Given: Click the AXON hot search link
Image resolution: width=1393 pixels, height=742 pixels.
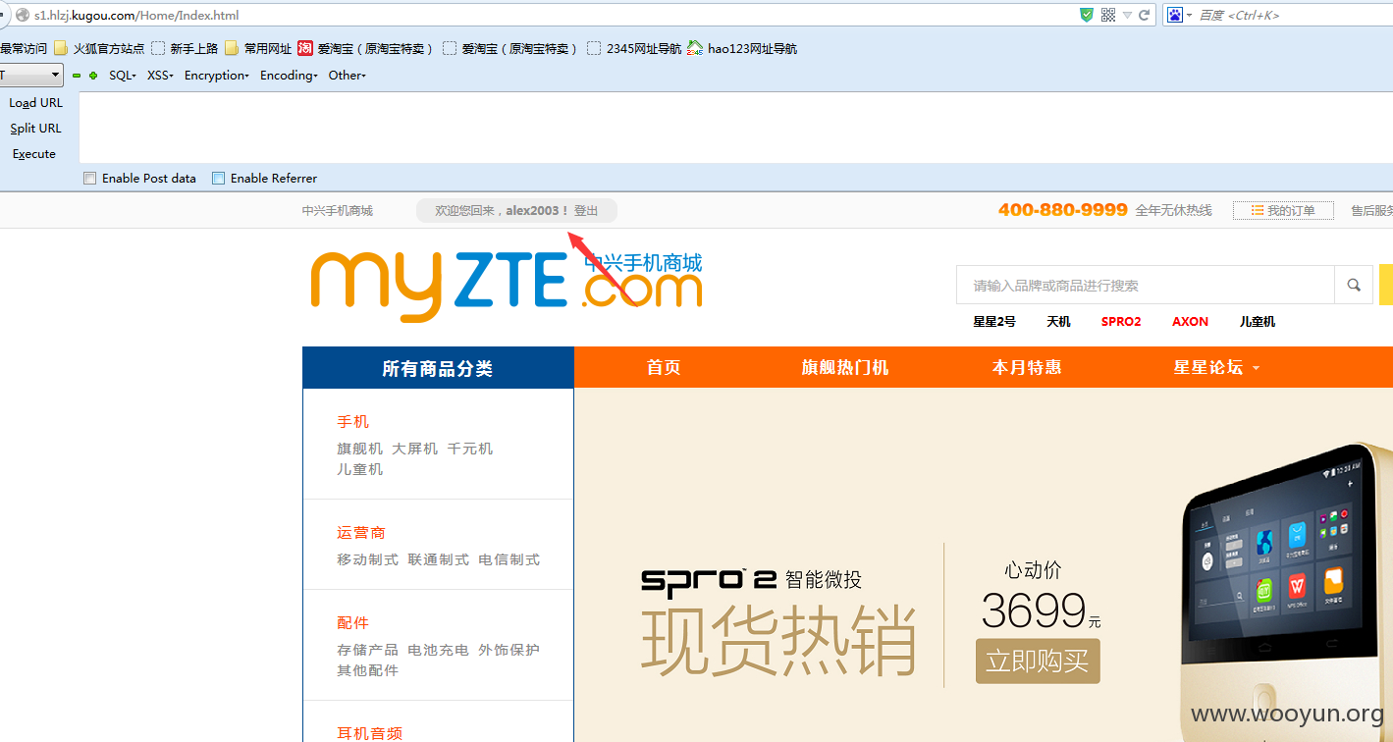Looking at the screenshot, I should 1190,322.
